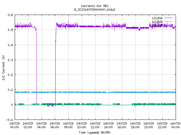Screen dimensions: 181x135
Task: Click the 0.5 y-axis tick label
Action: coord(10,30)
